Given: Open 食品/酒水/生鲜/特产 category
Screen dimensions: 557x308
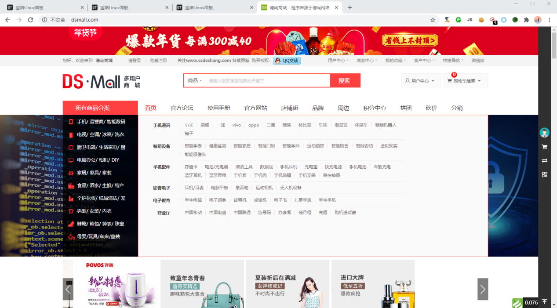Looking at the screenshot, I should (100, 185).
